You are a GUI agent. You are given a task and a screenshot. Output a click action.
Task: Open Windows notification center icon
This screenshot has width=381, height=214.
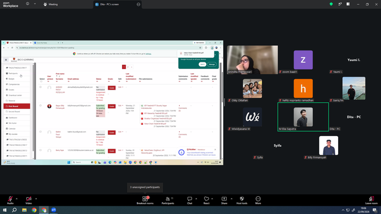(375, 210)
